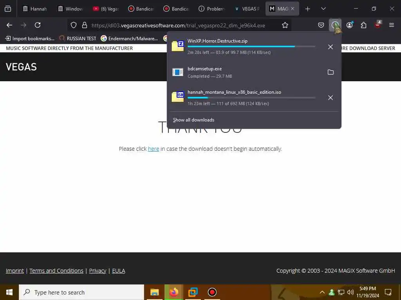Open volume control tray icon
The image size is (401, 300).
350,292
